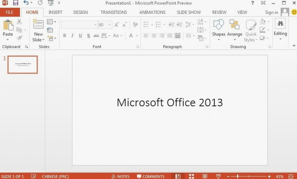Click the Format Painter brush icon
This screenshot has width=297, height=179.
(x=19, y=38)
